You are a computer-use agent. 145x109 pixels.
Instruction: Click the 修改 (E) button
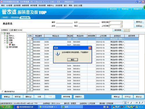[18, 97]
